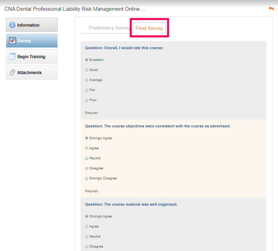Open Attachments using the paperclip icon

(x=12, y=72)
